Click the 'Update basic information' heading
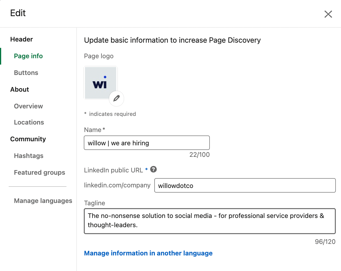Screen dimensions: 341x271 [x=172, y=40]
